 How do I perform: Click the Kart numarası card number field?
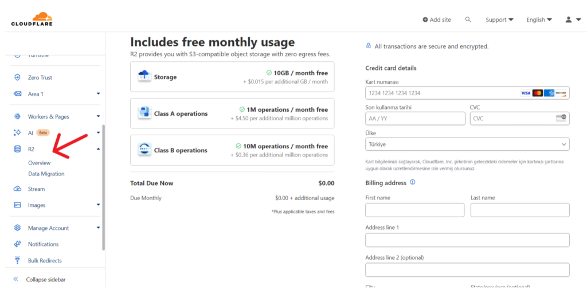[467, 93]
